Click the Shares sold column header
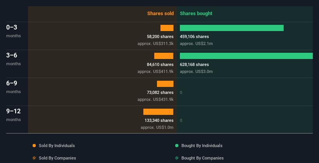 (x=160, y=14)
